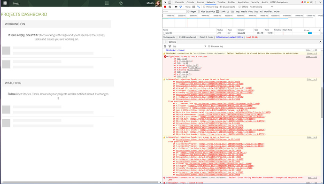This screenshot has height=184, width=324.
Task: Clear the network log with the clear icon
Action: coord(170,7)
